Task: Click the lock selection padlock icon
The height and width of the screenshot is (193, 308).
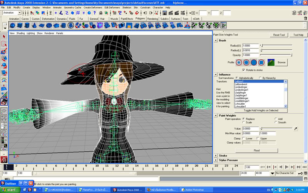Action: click(100, 13)
